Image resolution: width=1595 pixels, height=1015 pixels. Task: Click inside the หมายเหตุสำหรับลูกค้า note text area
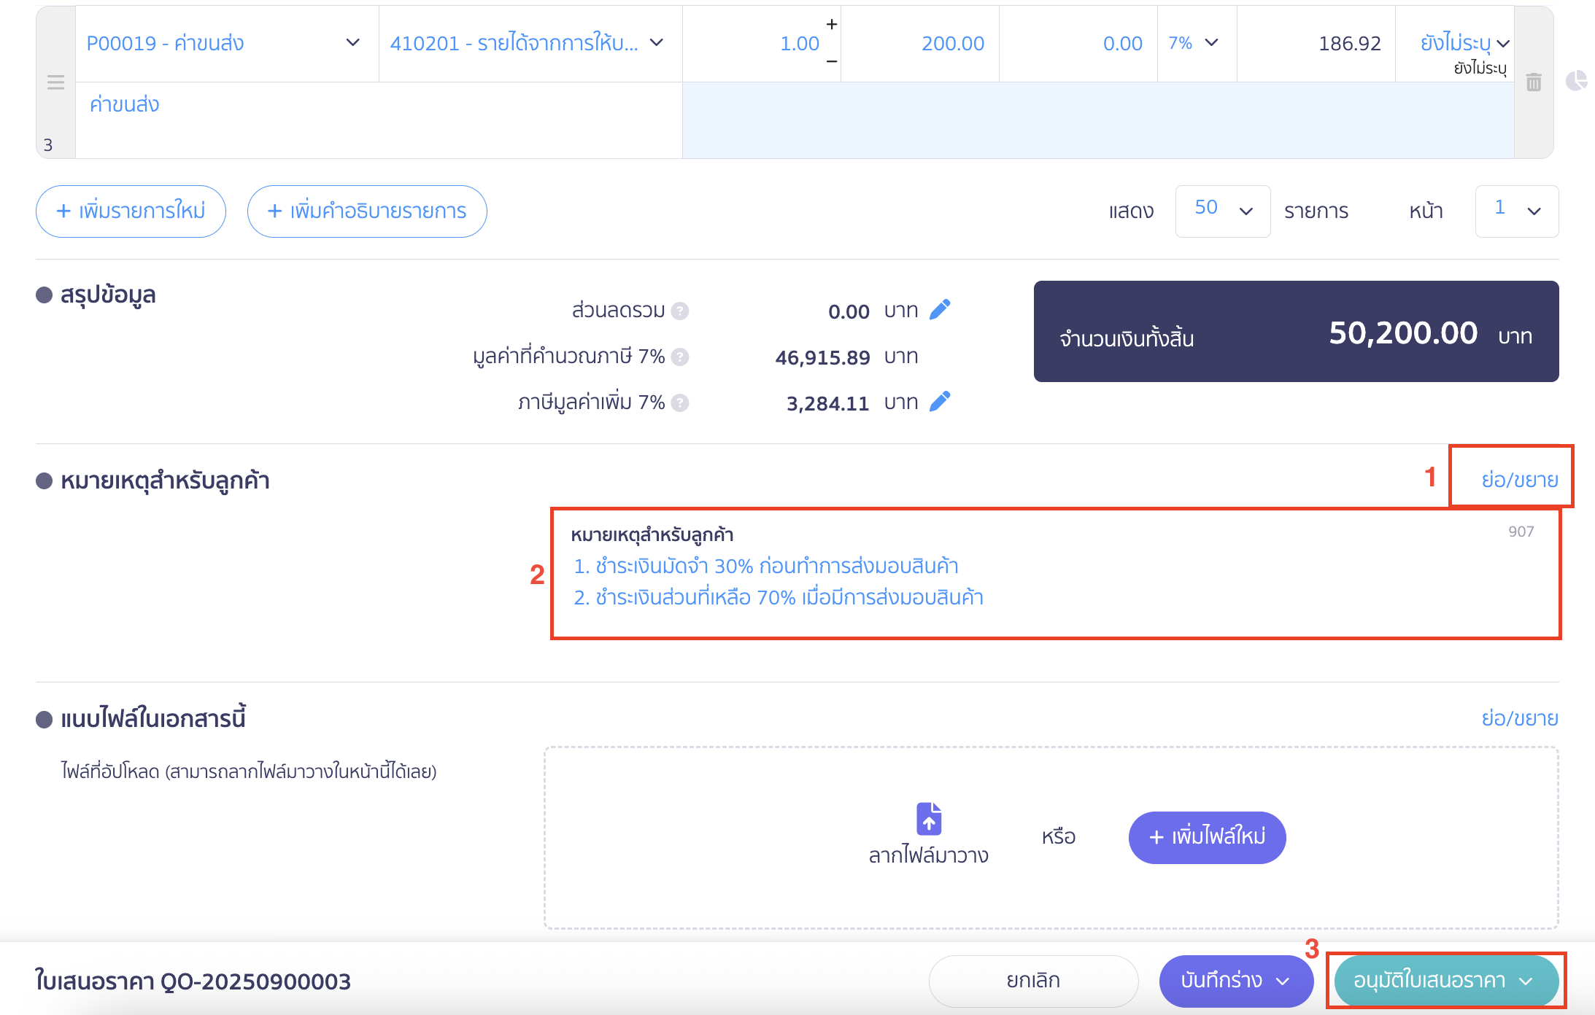pos(1056,583)
